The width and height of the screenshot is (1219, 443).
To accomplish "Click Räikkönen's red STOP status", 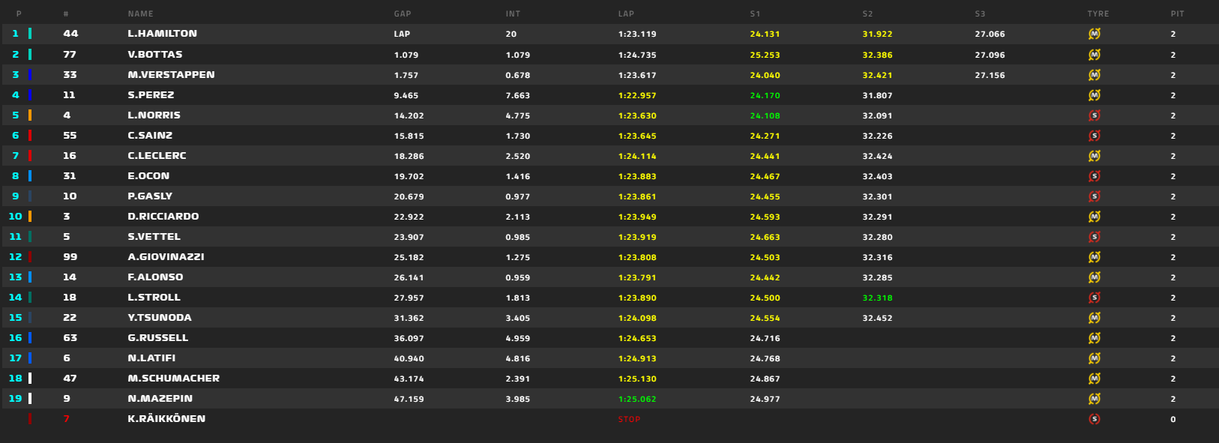I will (x=629, y=419).
